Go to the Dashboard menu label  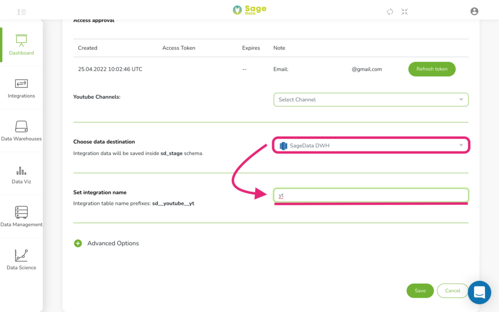click(x=21, y=53)
